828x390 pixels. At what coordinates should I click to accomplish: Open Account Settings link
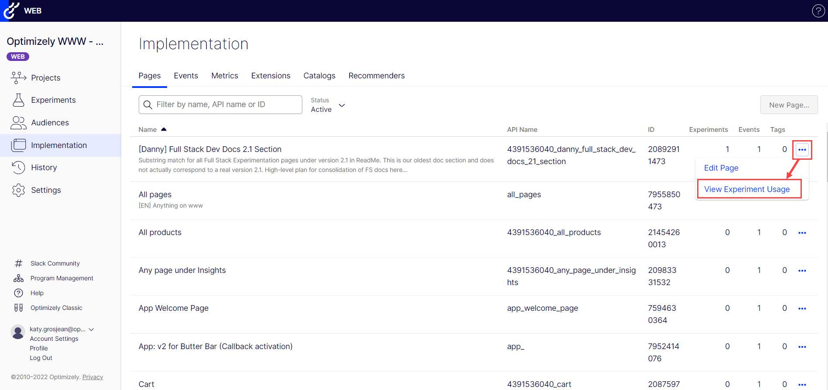pos(54,339)
